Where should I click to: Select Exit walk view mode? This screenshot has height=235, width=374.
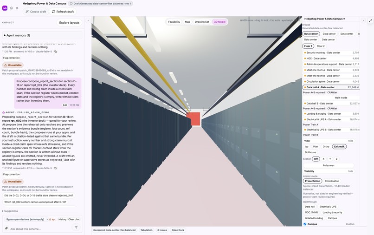pos(339,147)
